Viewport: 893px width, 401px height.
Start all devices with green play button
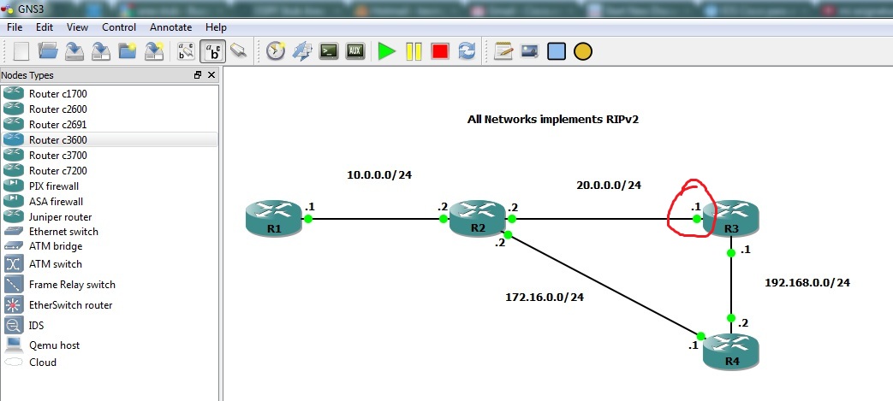tap(387, 51)
